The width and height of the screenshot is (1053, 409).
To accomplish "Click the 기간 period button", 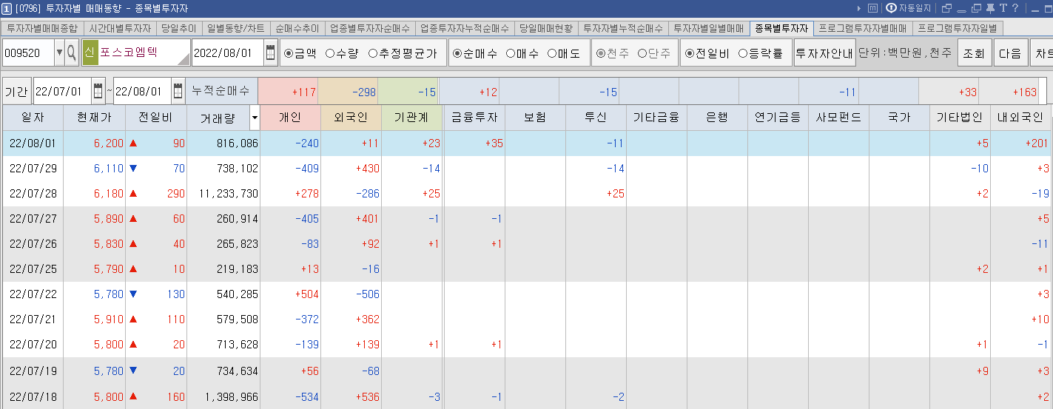I will coord(16,92).
